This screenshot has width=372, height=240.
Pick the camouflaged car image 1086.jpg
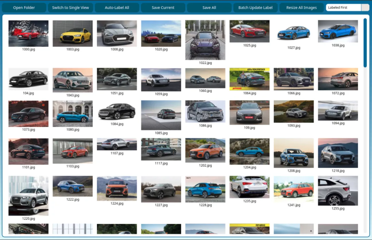205,111
